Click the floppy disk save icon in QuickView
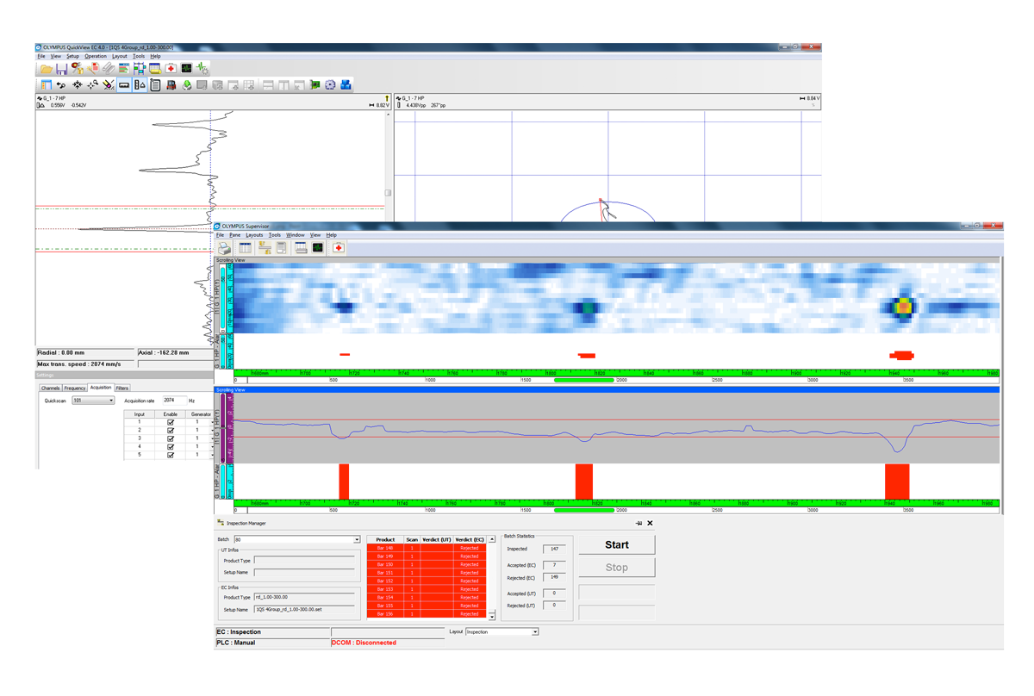The height and width of the screenshot is (696, 1034). pos(61,69)
